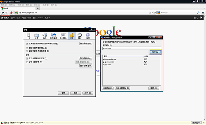Open password Exceptions (例外網站) button
This screenshot has width=206, height=125.
tap(85, 58)
